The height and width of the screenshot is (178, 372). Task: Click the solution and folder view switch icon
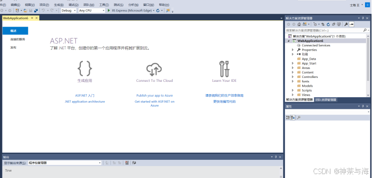[305, 24]
